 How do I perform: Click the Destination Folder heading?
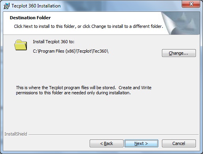tap(30, 18)
